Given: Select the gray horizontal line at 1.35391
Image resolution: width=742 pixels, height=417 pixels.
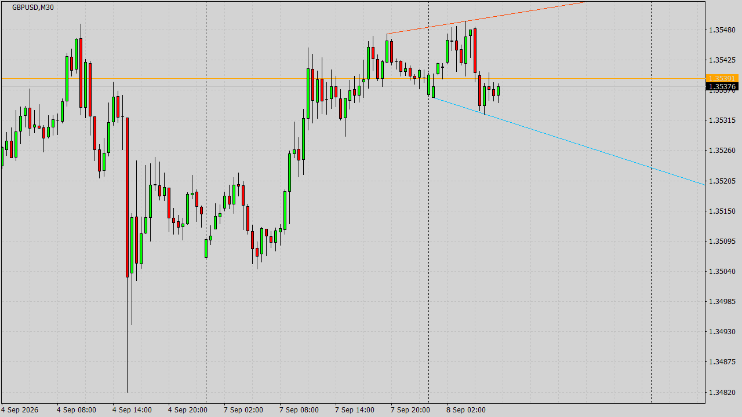Looking at the screenshot, I should click(352, 78).
